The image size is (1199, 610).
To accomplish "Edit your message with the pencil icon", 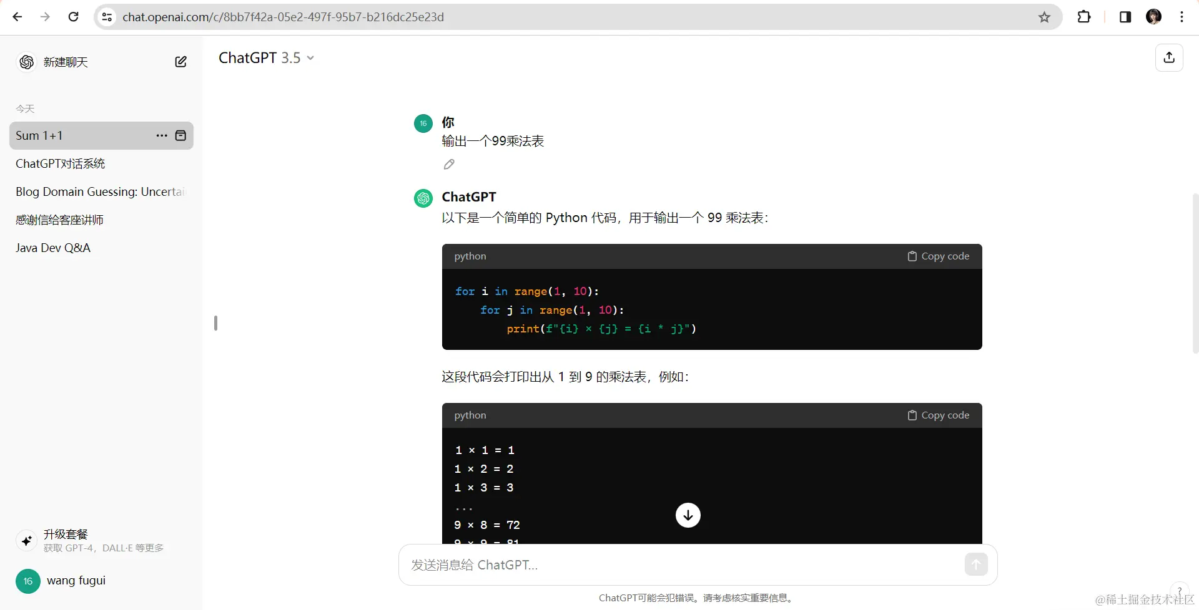I will [x=449, y=164].
